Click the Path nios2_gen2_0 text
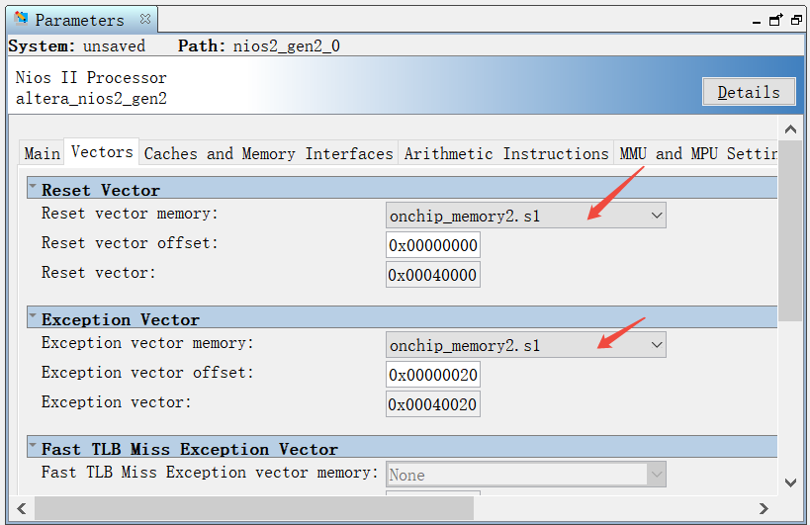Viewport: 810px width, 525px height. 259,45
